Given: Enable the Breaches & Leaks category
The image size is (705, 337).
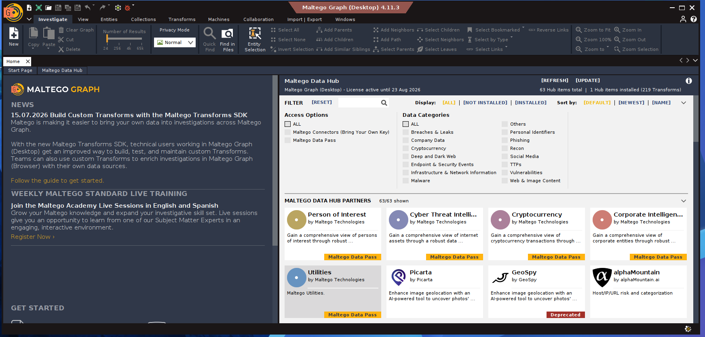Looking at the screenshot, I should 405,132.
